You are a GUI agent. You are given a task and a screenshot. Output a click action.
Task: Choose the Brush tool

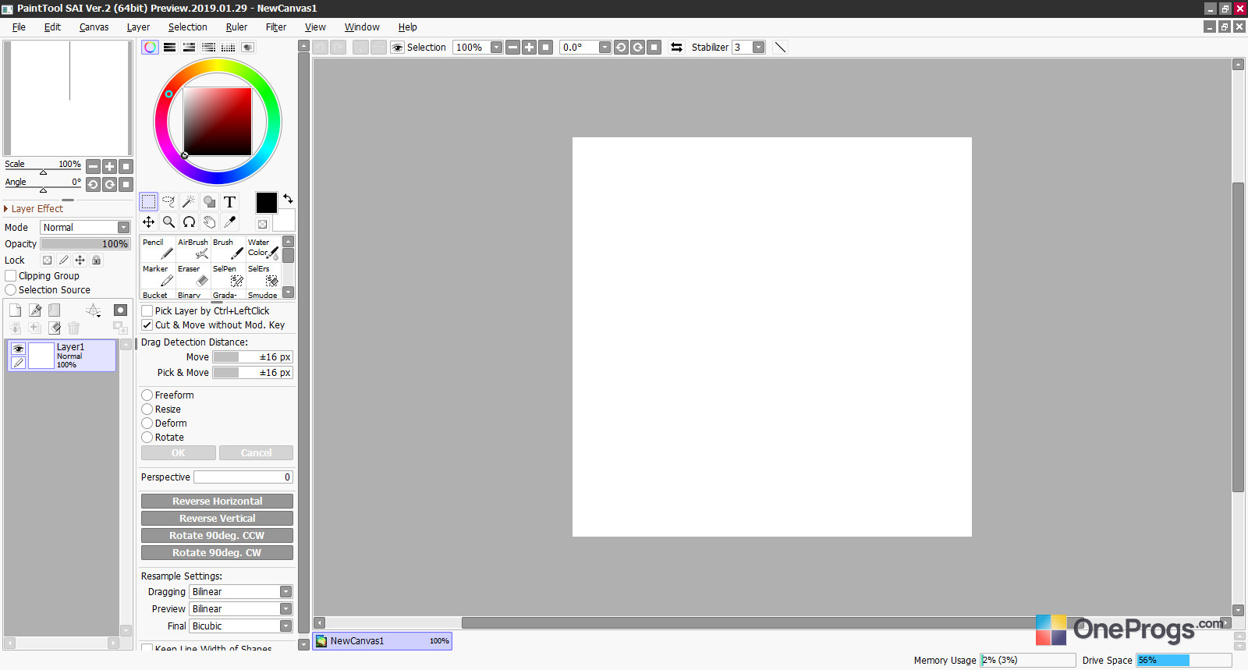point(228,249)
